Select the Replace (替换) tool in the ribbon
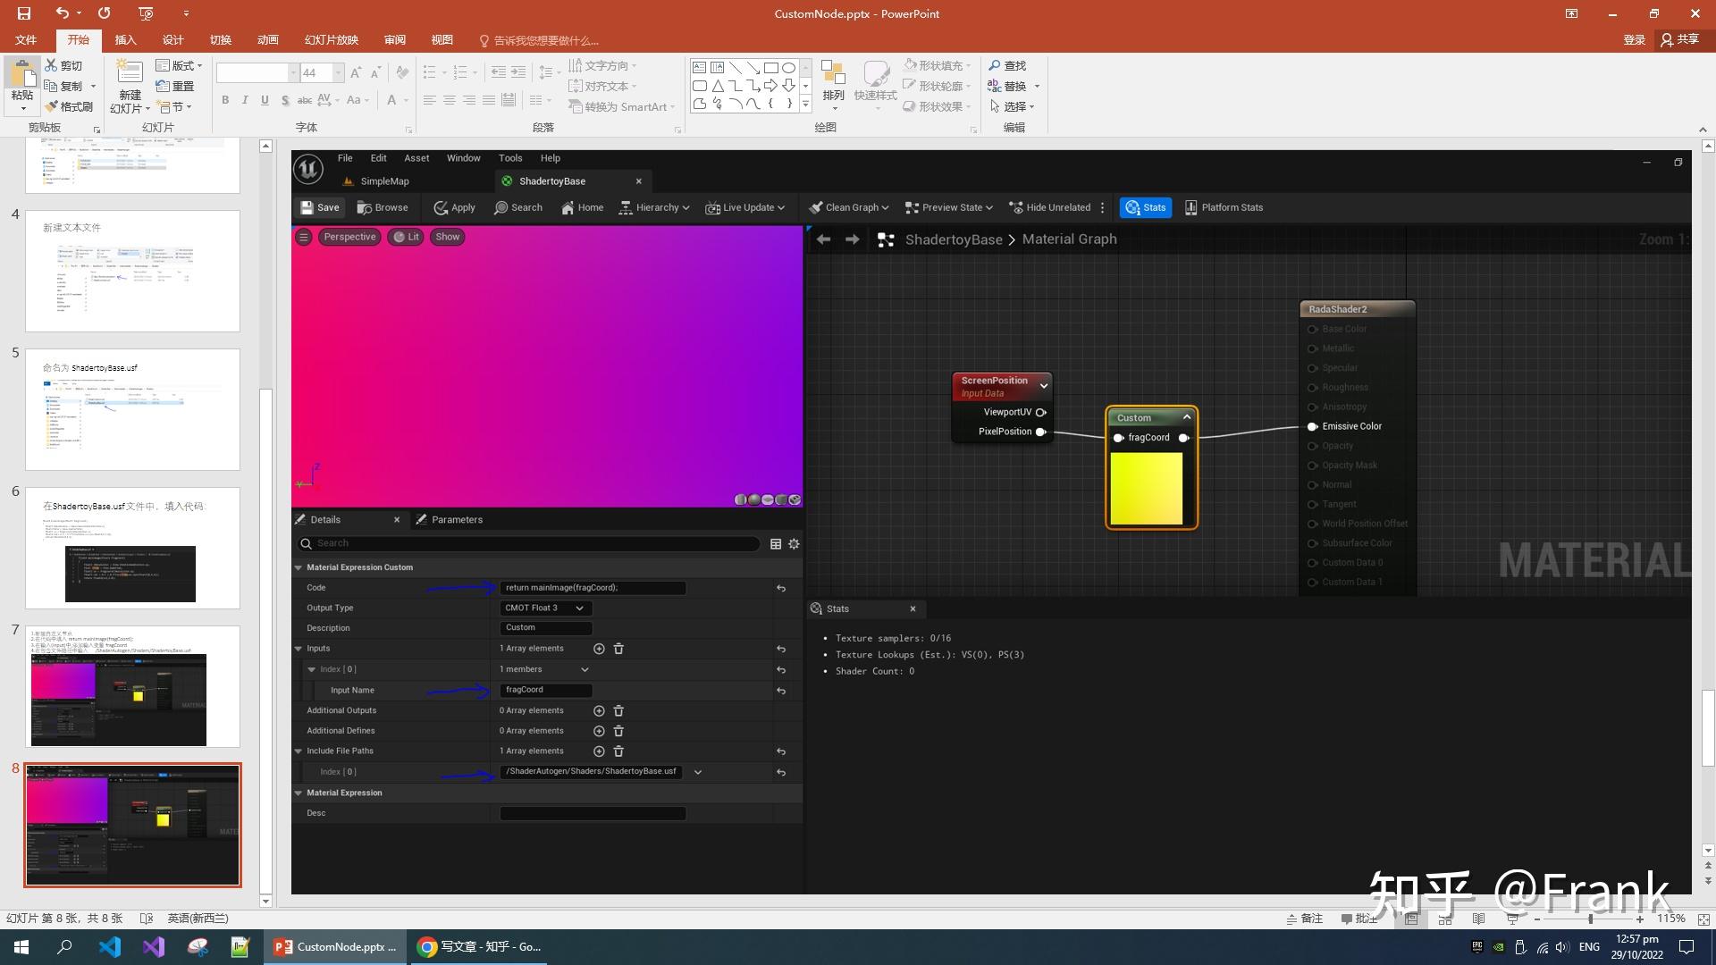The image size is (1716, 965). coord(1013,86)
